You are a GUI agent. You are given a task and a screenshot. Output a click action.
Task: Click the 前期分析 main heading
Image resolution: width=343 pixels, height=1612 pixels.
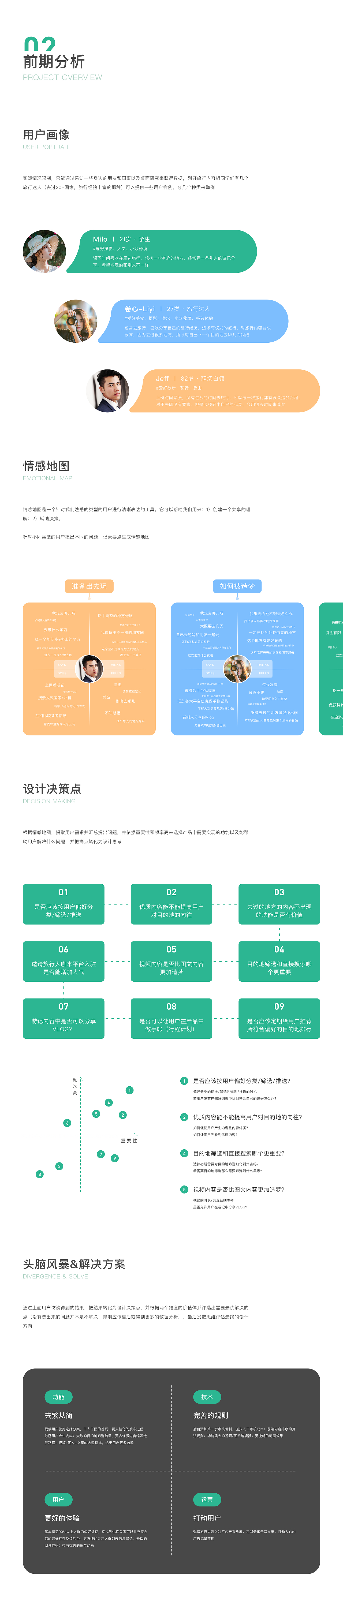pos(54,61)
